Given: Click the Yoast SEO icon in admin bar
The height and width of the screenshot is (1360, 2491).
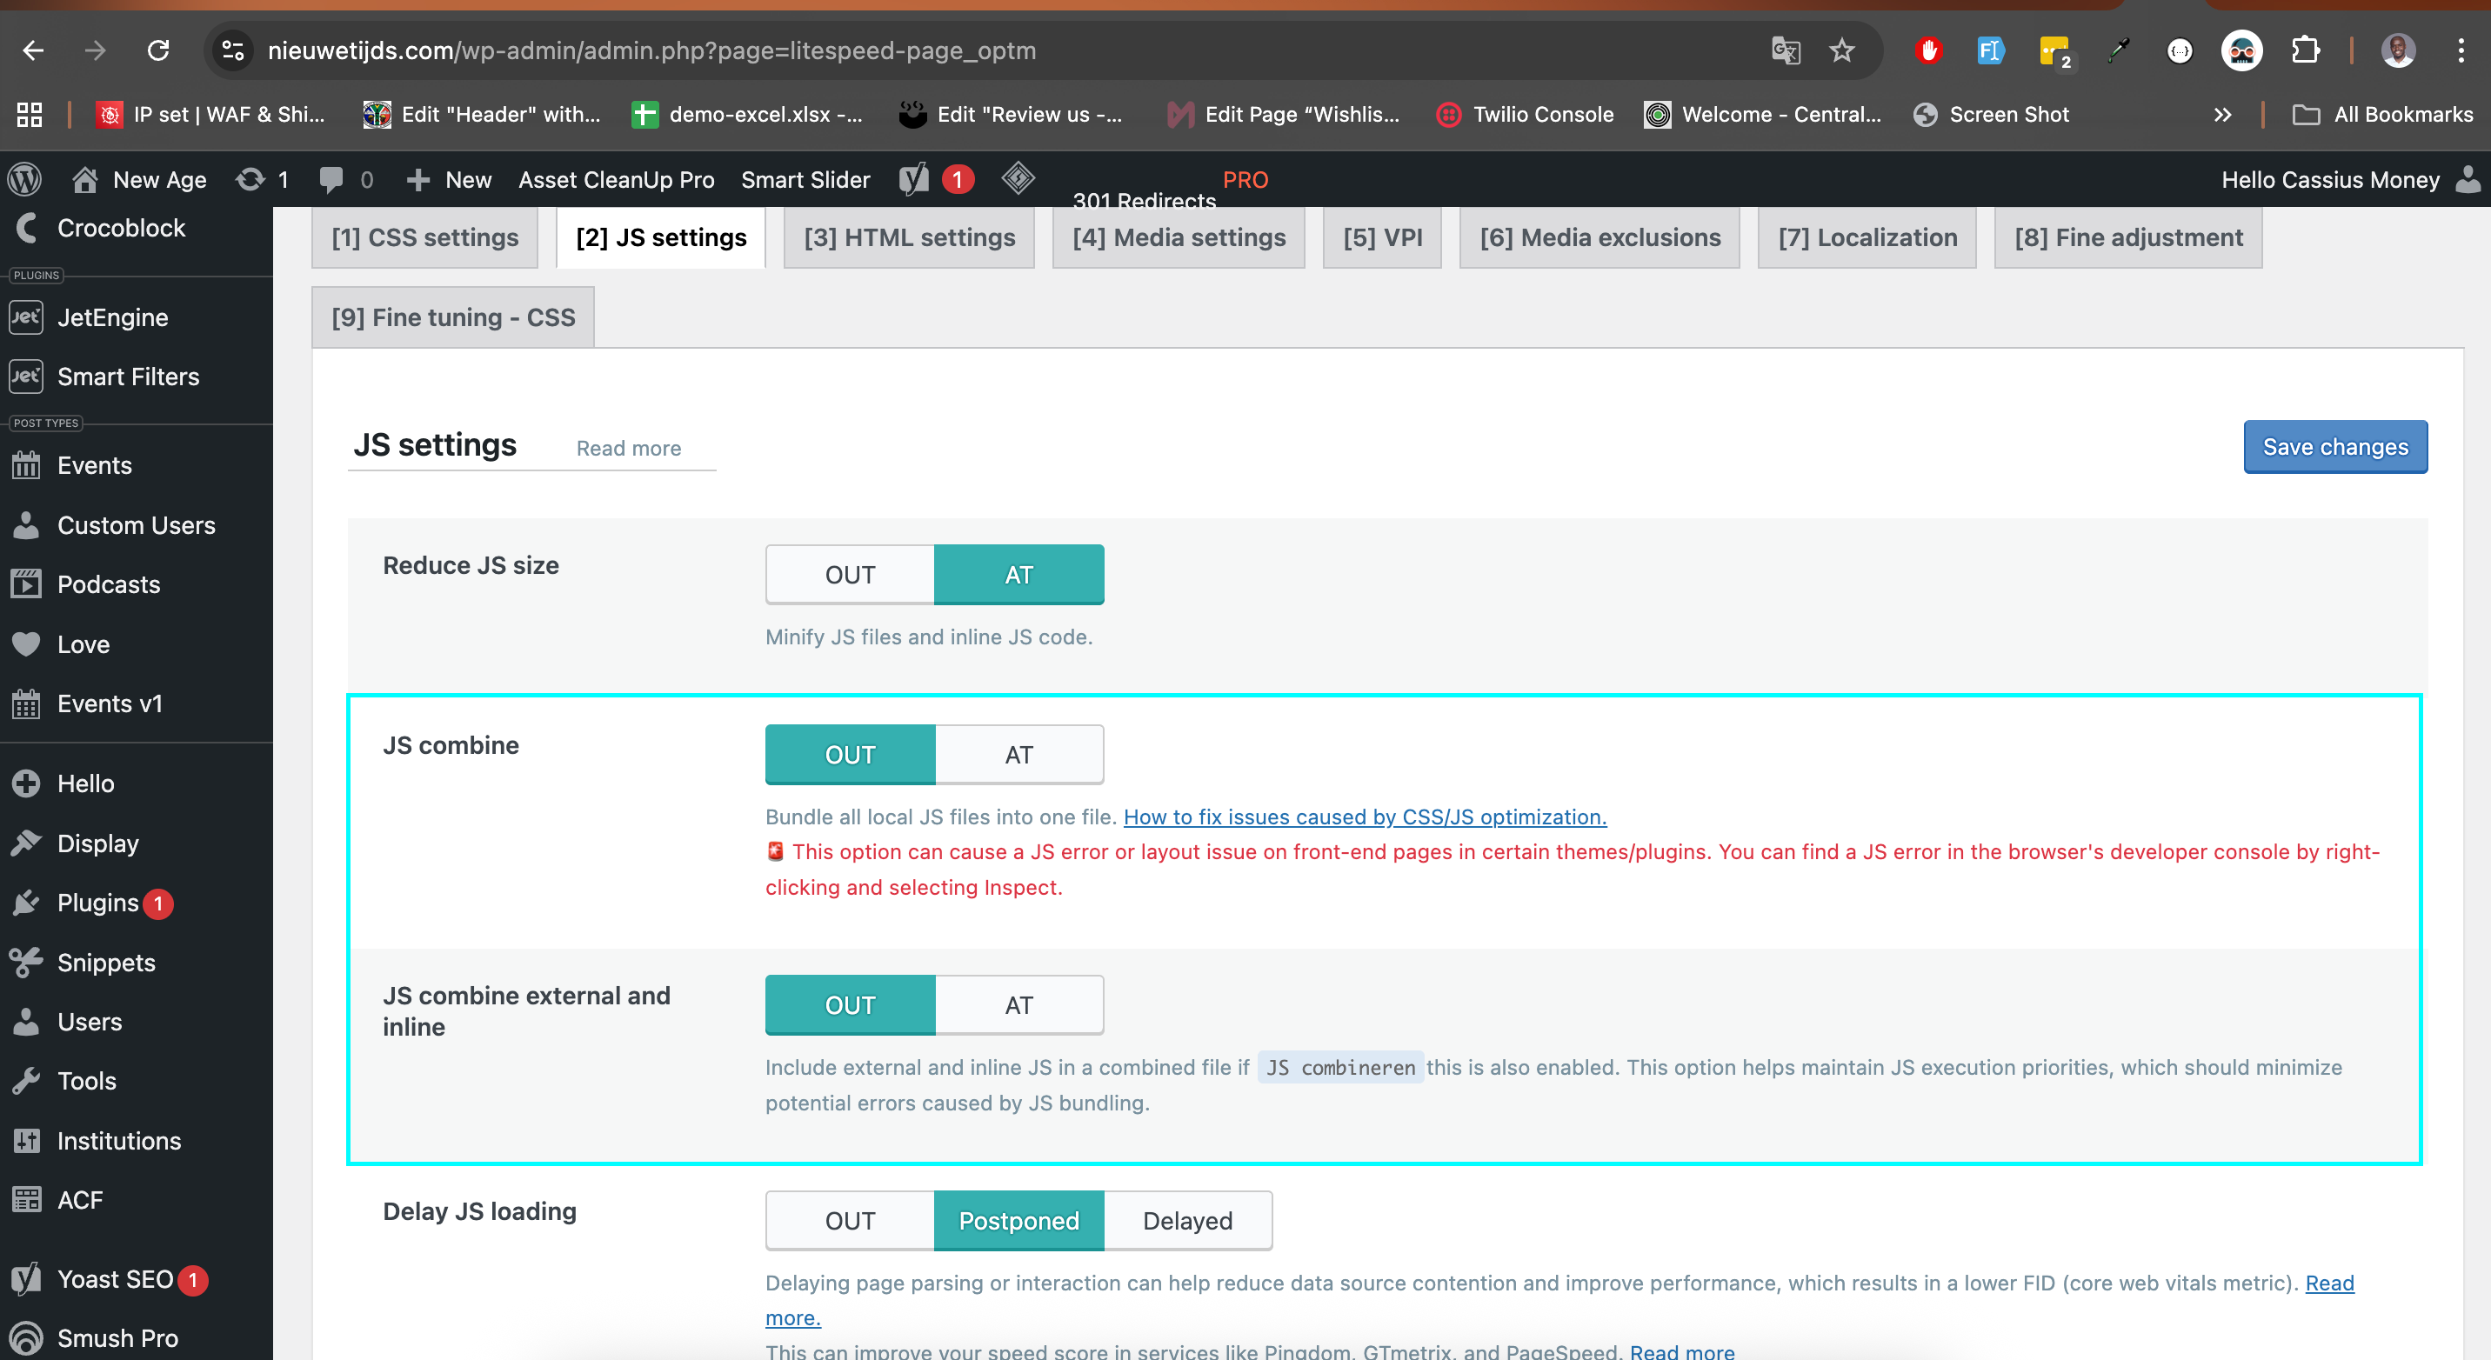Looking at the screenshot, I should pyautogui.click(x=914, y=179).
